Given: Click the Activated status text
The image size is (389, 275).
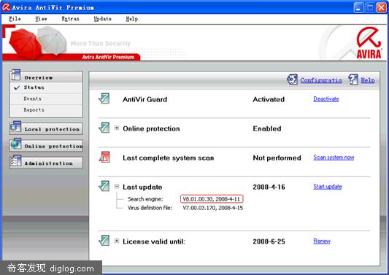Looking at the screenshot, I should pyautogui.click(x=269, y=99).
